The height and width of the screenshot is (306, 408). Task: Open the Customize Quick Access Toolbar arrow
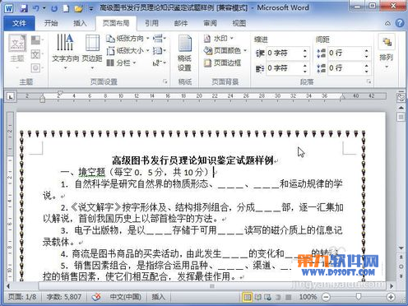click(91, 9)
